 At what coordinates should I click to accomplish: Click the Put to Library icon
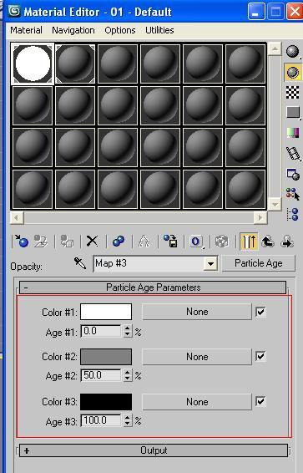point(170,242)
